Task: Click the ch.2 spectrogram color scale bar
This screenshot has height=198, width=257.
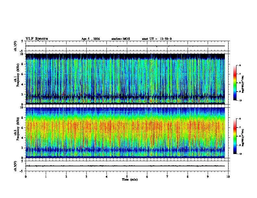Action: pyautogui.click(x=235, y=136)
